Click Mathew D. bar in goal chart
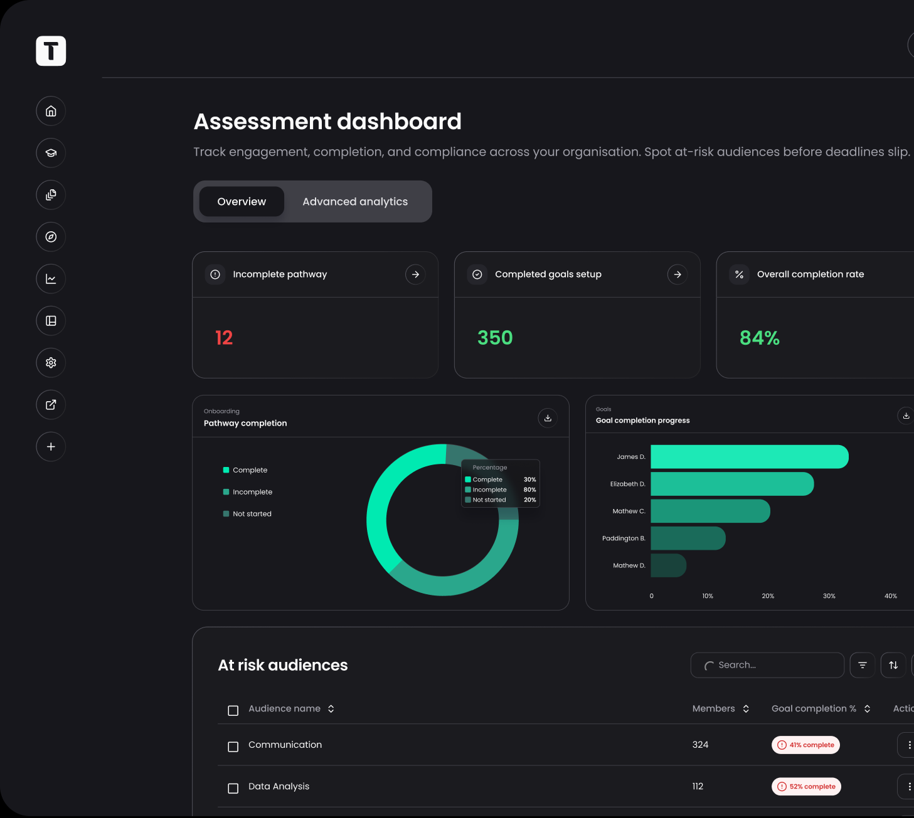 pos(668,565)
